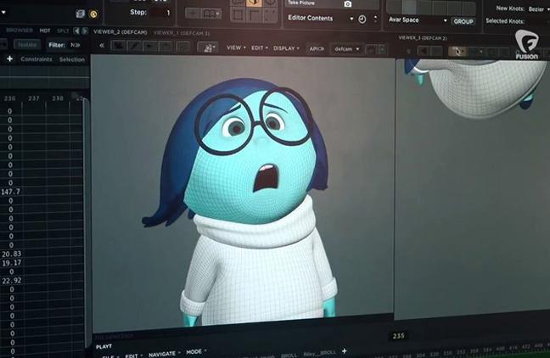The image size is (550, 358).
Task: Click the Step value field
Action: (x=161, y=13)
